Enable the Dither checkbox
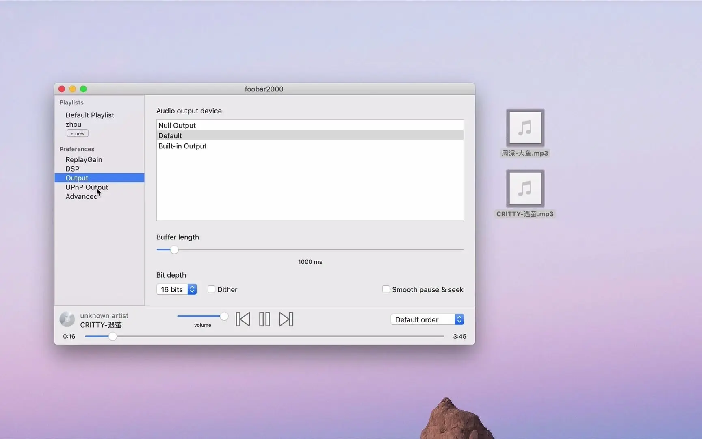This screenshot has width=702, height=439. (211, 289)
